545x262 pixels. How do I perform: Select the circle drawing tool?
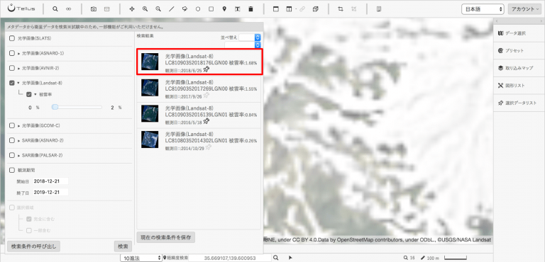(198, 9)
